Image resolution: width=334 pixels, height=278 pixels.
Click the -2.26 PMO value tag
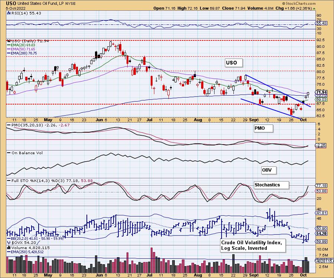click(321, 145)
